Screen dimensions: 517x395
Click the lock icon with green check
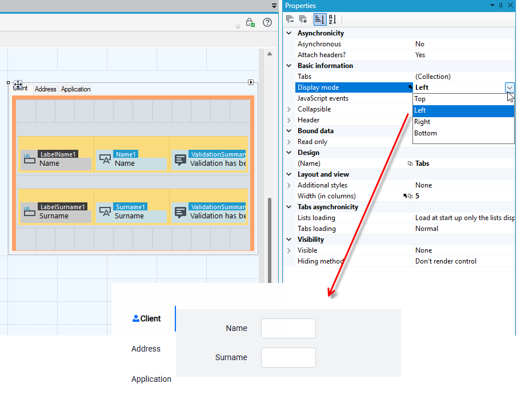(250, 22)
